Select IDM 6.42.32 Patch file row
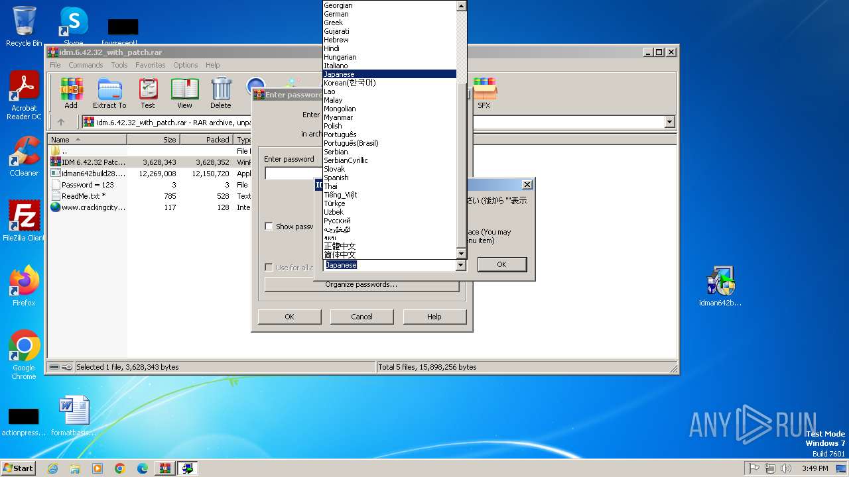Viewport: 849px width, 477px height. tap(149, 162)
